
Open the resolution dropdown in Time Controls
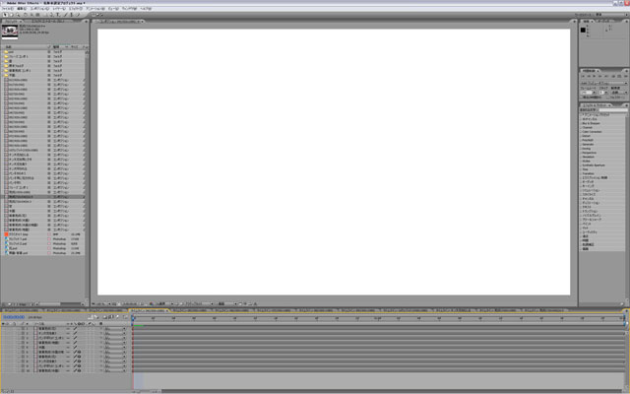[619, 93]
